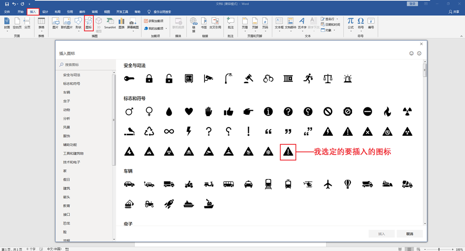Click the 图标 (Icons) button in ribbon
The image size is (465, 251).
pos(88,23)
